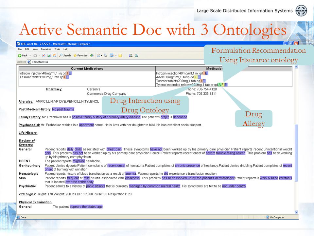Image resolution: width=314 pixels, height=236 pixels.
Task: Open the Edit button dropdown arrow
Action: click(116, 56)
